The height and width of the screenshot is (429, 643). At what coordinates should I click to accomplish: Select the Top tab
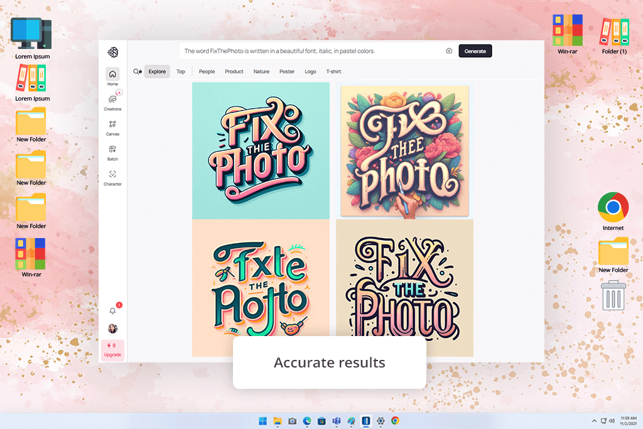[x=180, y=72]
